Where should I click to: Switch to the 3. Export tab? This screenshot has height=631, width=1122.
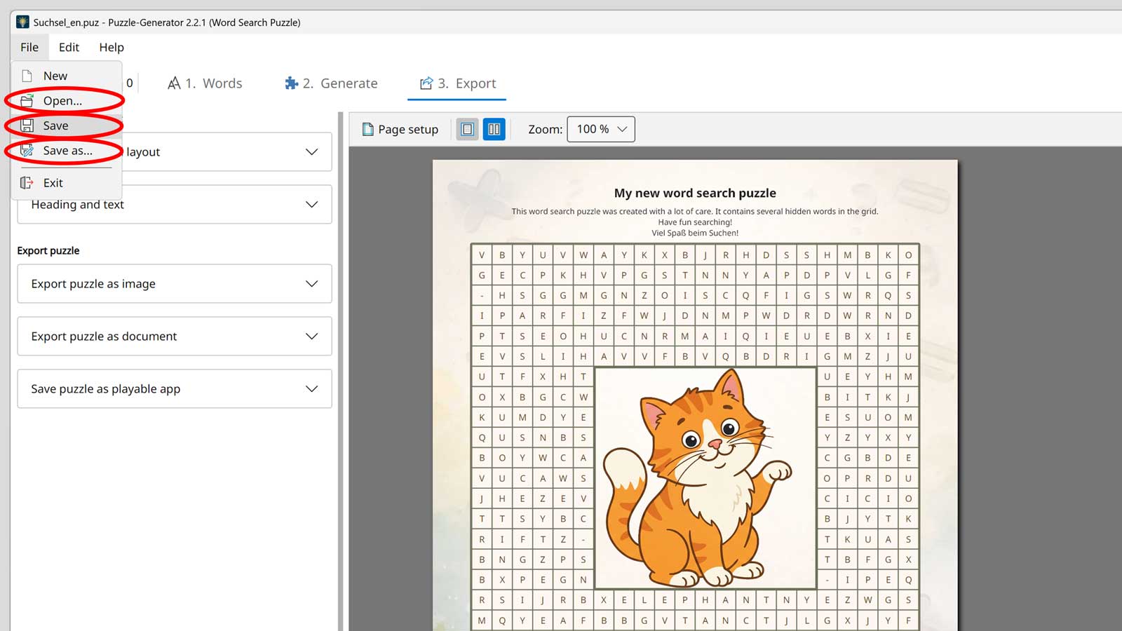(x=457, y=83)
